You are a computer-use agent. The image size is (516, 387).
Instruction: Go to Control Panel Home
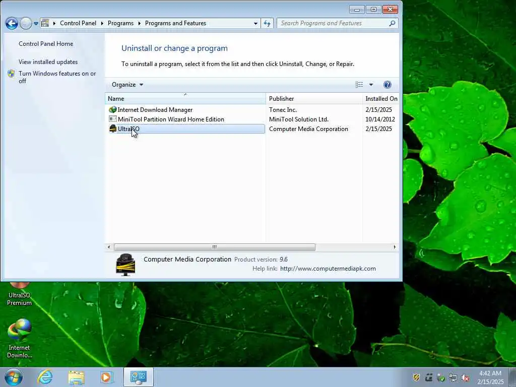click(x=46, y=44)
